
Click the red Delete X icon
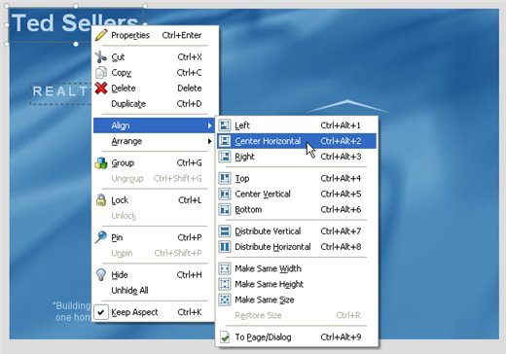(x=101, y=88)
